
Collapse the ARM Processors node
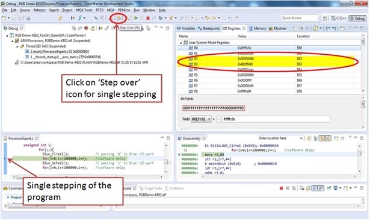12,41
